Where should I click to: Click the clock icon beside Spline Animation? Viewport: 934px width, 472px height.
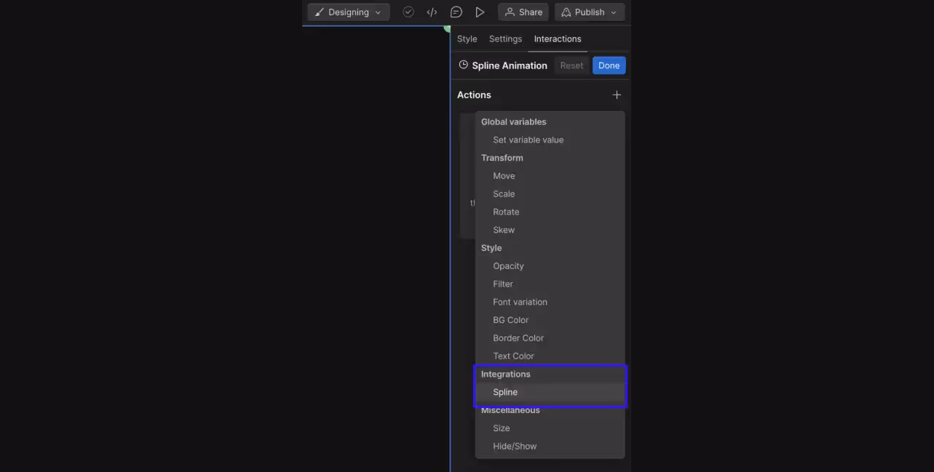(464, 65)
